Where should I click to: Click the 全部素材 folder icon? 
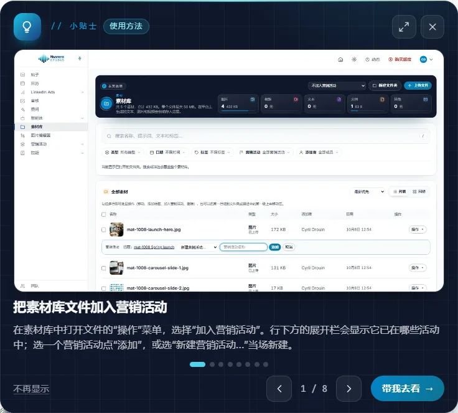(x=106, y=192)
